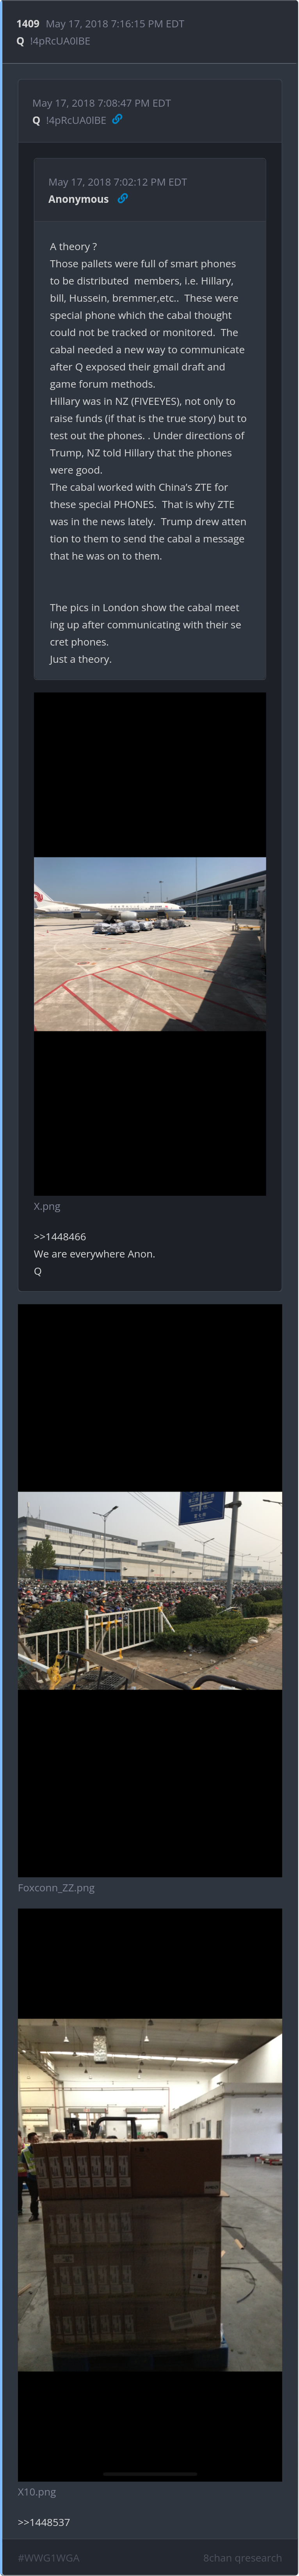The width and height of the screenshot is (299, 2576).
Task: Open the Foxconn_ZZ.png filename
Action: (x=56, y=1888)
